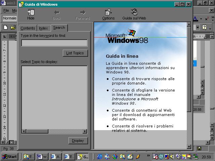Click the Font Color A icon in Word
The height and width of the screenshot is (161, 215).
coord(196,19)
